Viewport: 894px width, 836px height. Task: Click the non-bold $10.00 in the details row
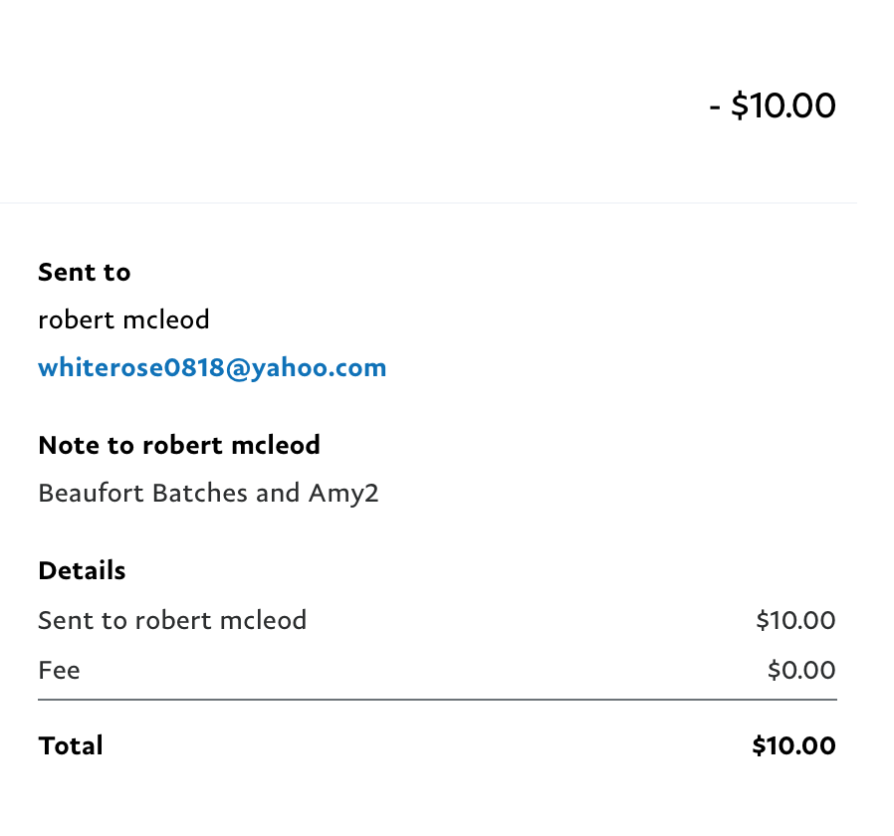(795, 620)
